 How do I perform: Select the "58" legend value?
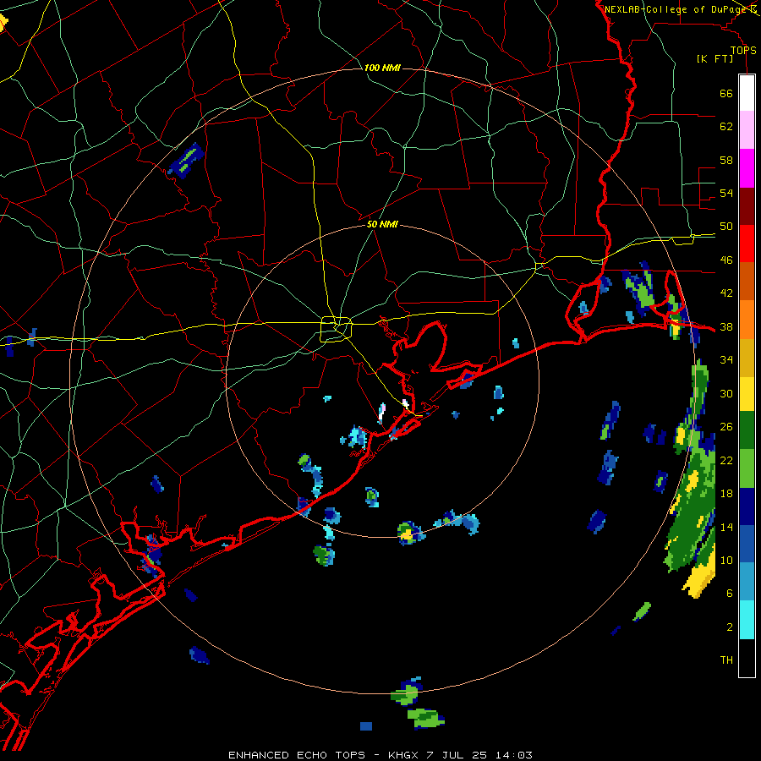(x=726, y=160)
